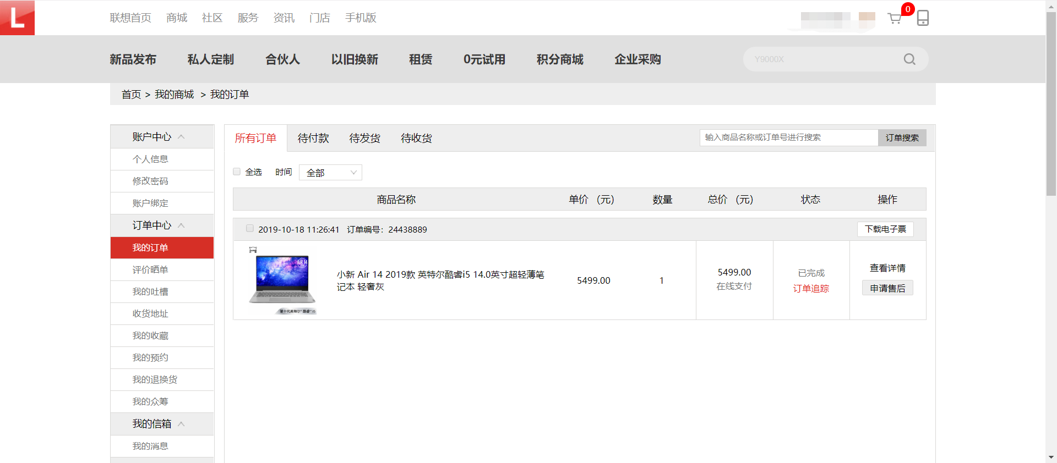
Task: Go to 以旧换新 navigation item
Action: tap(355, 59)
